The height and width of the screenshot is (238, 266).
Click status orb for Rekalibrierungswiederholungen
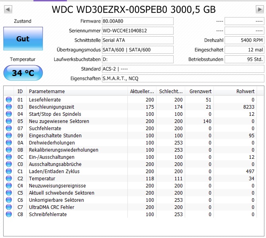tap(9, 150)
